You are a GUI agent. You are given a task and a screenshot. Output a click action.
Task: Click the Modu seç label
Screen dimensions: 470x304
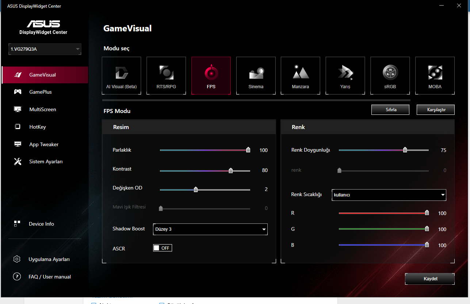click(116, 48)
